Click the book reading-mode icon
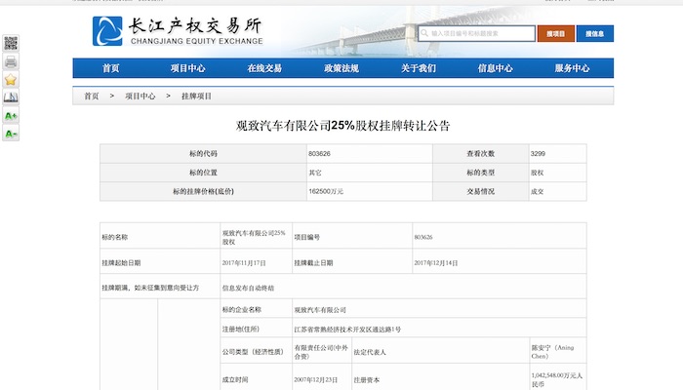The height and width of the screenshot is (390, 683). [x=11, y=97]
